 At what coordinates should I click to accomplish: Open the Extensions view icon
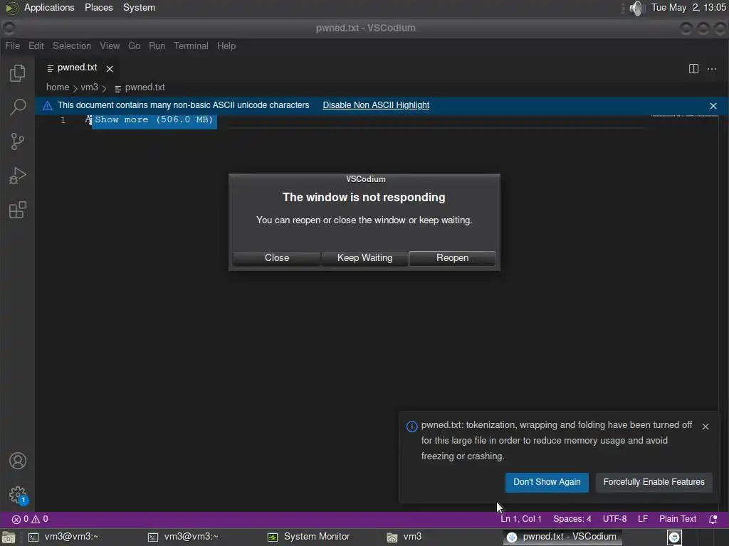point(17,210)
